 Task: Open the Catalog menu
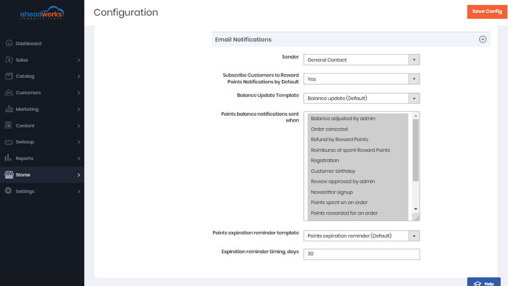pyautogui.click(x=42, y=76)
